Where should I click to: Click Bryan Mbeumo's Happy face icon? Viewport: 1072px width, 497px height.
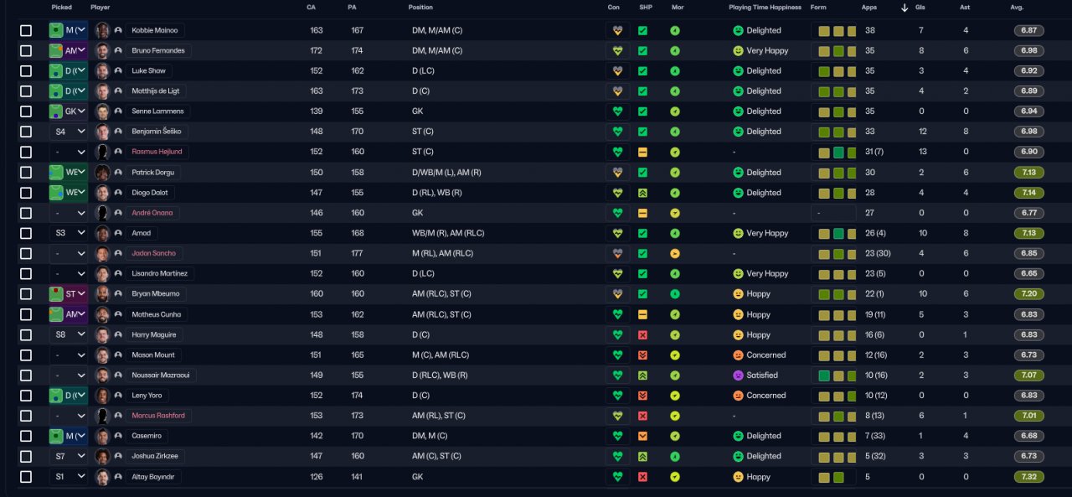coord(739,294)
